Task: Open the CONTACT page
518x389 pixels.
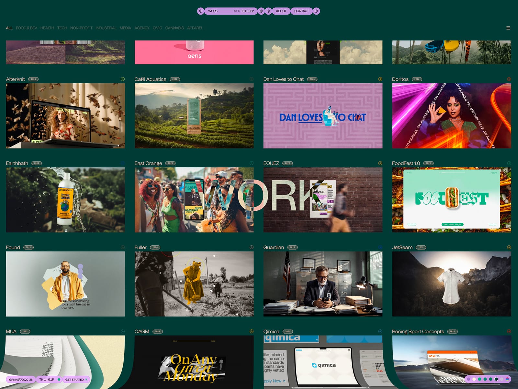Action: click(301, 11)
